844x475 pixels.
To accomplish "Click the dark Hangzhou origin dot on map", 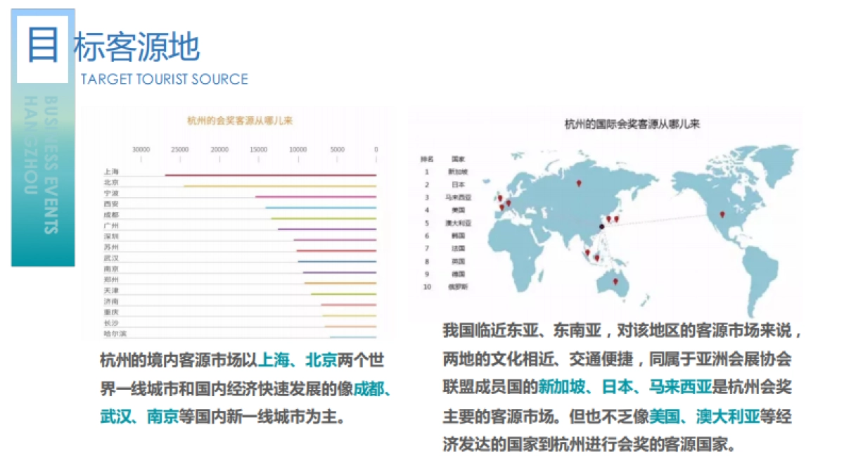I will (x=602, y=226).
